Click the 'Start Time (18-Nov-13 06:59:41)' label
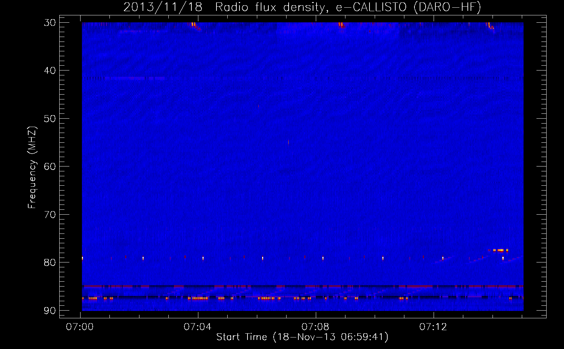This screenshot has height=349, width=564. click(302, 337)
